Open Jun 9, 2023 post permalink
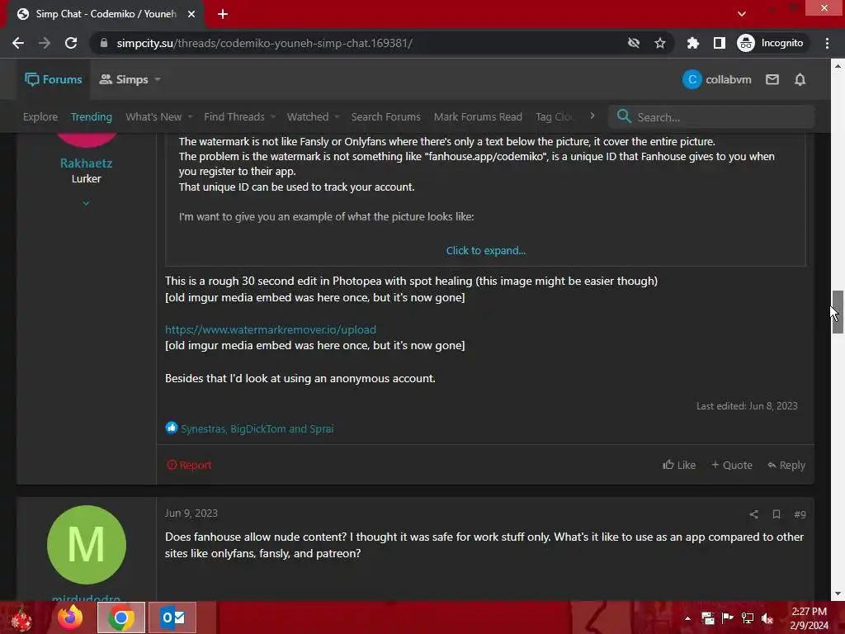The height and width of the screenshot is (634, 845). pyautogui.click(x=191, y=513)
